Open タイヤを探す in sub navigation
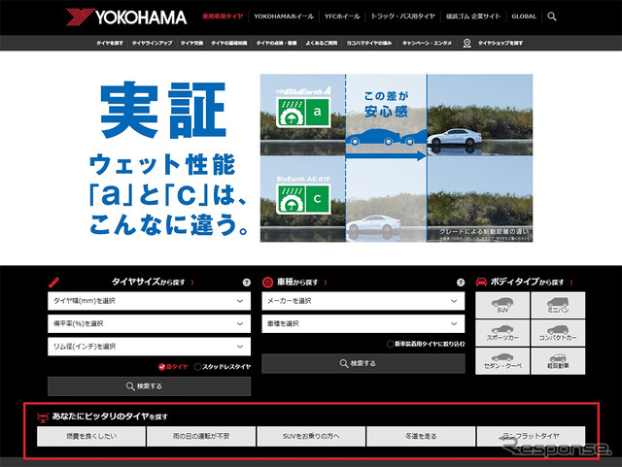 [110, 43]
